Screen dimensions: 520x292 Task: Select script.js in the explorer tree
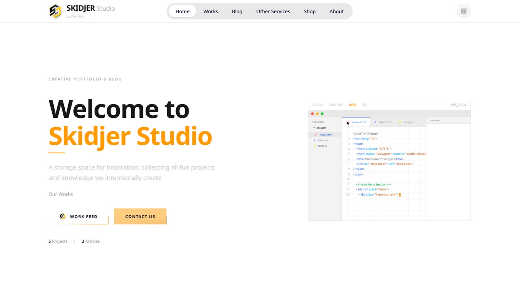pos(325,146)
